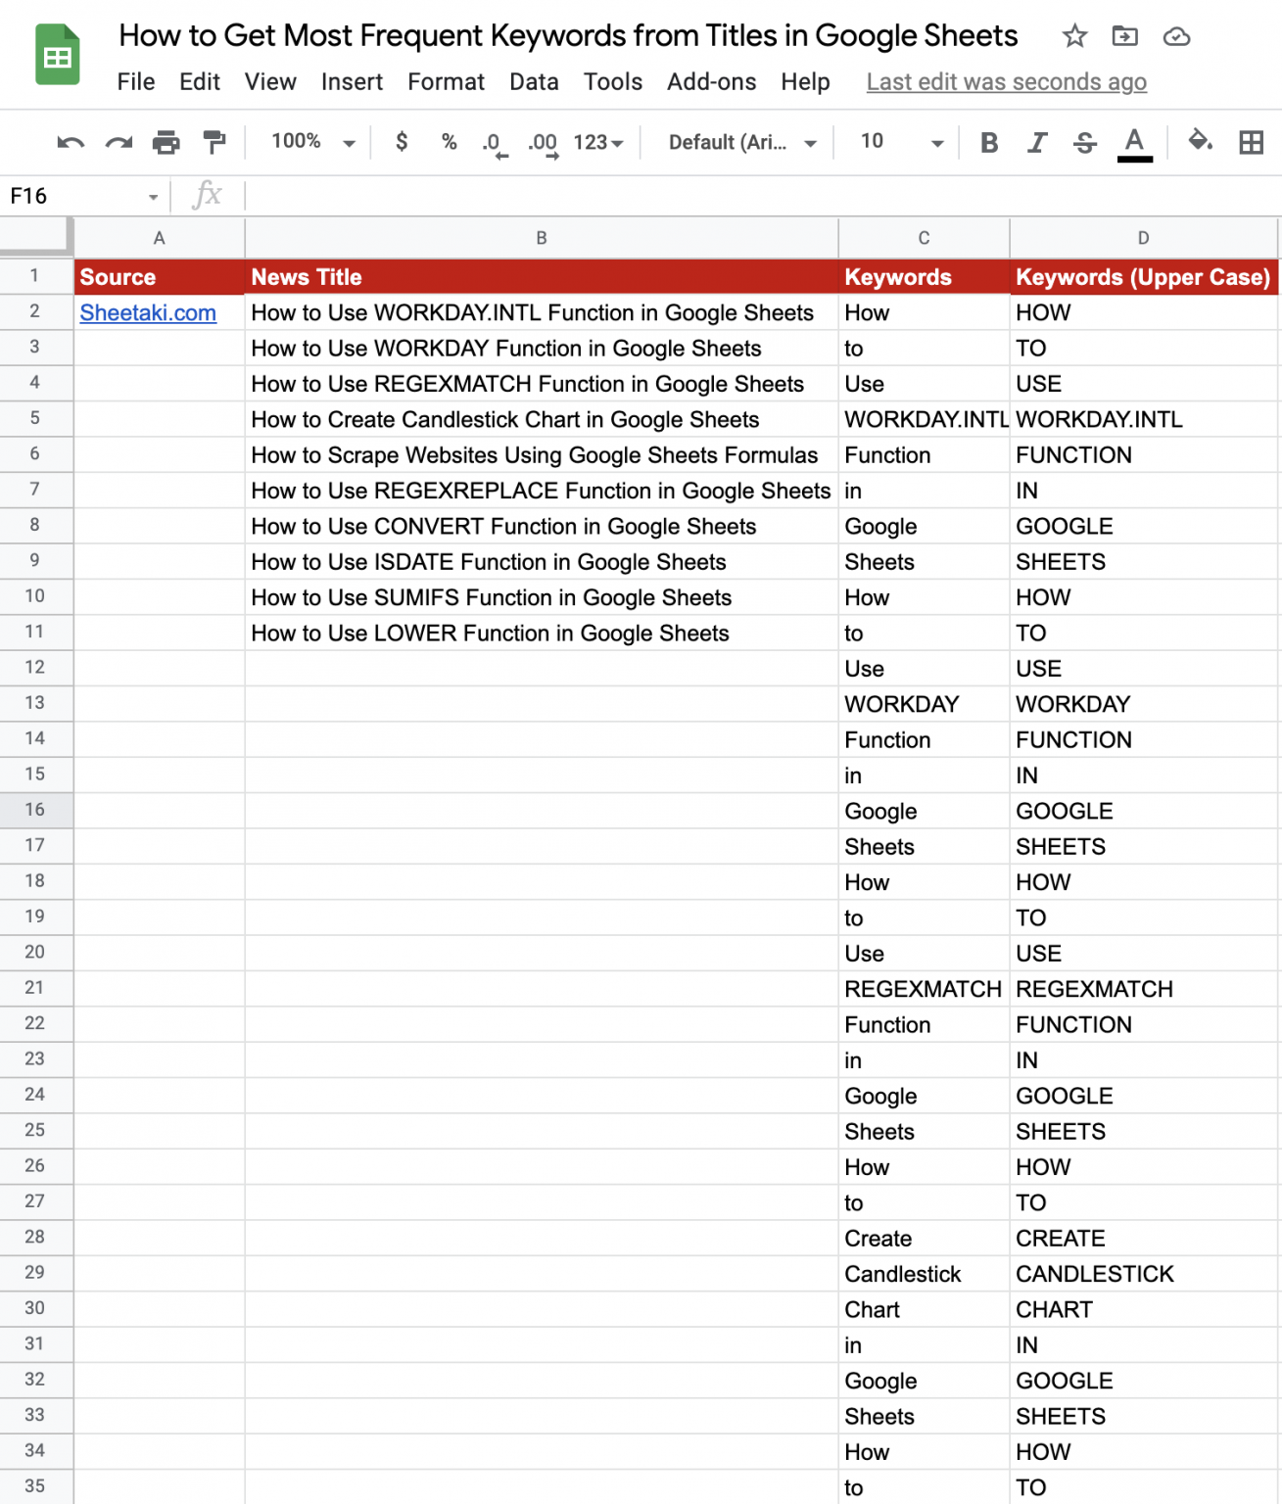Click the undo arrow icon

pyautogui.click(x=71, y=143)
